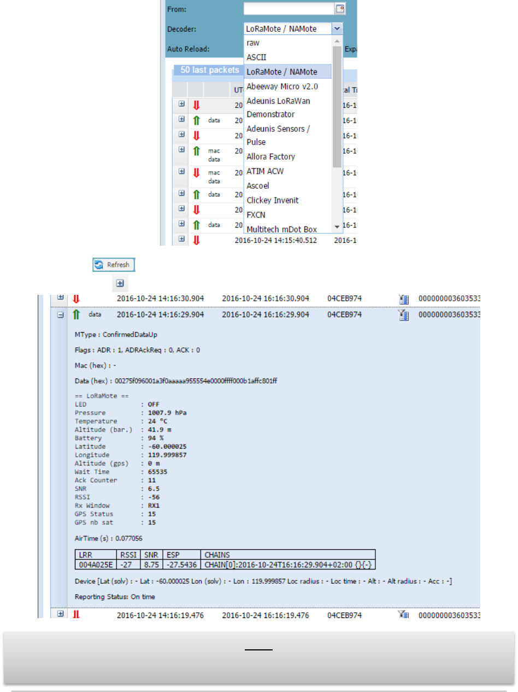Click the red arrow in the 14:15:40.512 row
The height and width of the screenshot is (692, 518).
pos(196,240)
